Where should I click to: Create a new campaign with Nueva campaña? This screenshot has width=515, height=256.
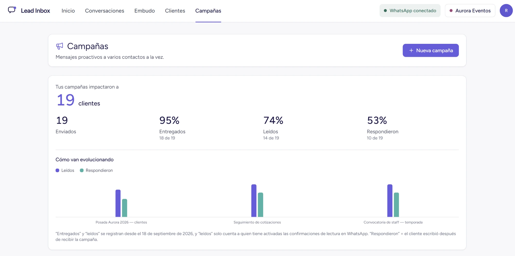(x=431, y=50)
